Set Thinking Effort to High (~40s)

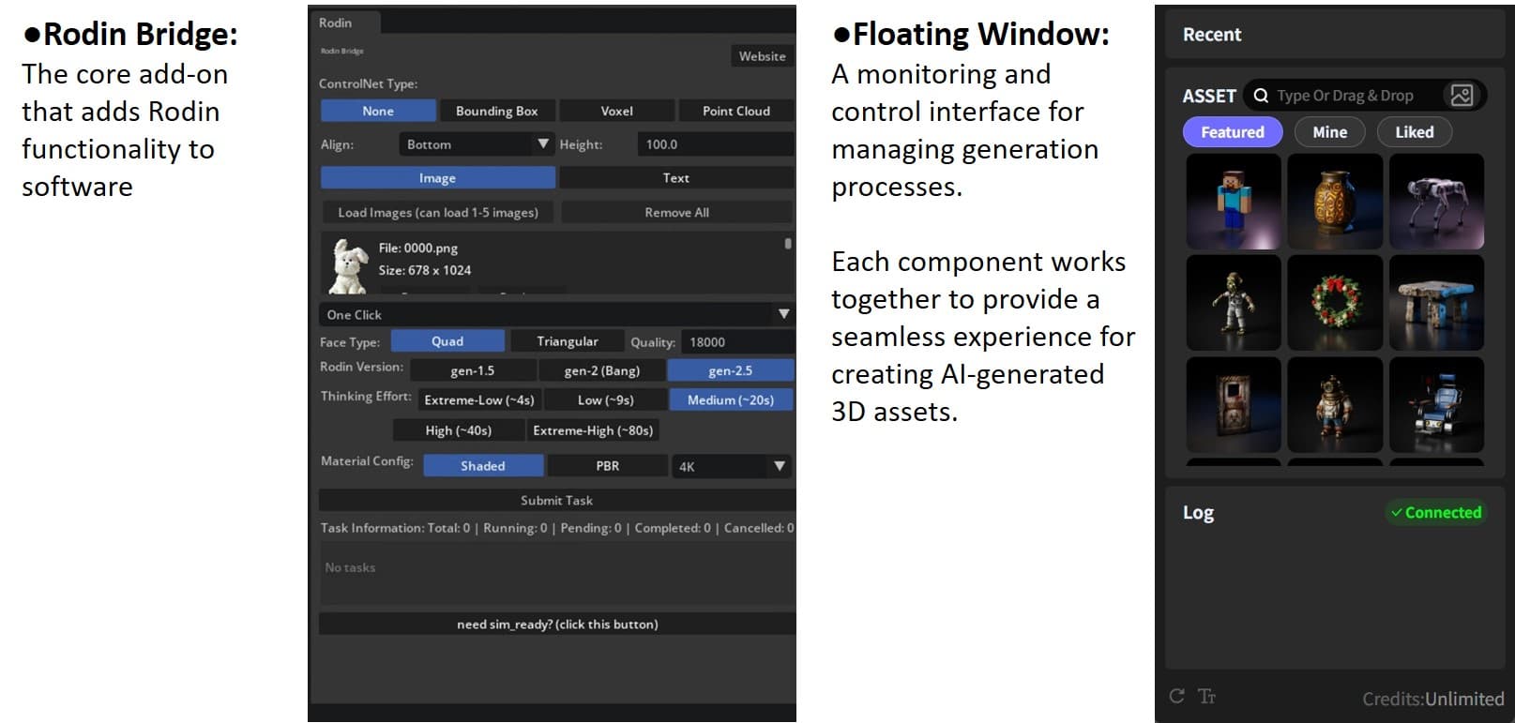pos(459,430)
